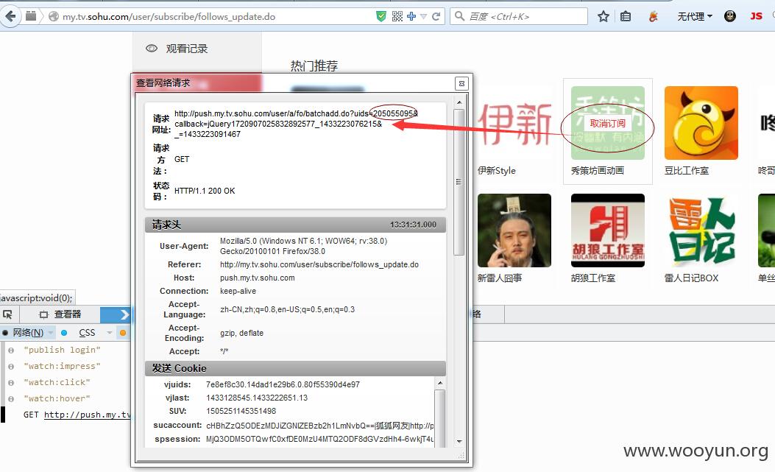Click the SUV cookie value
The width and height of the screenshot is (775, 472).
pyautogui.click(x=241, y=411)
